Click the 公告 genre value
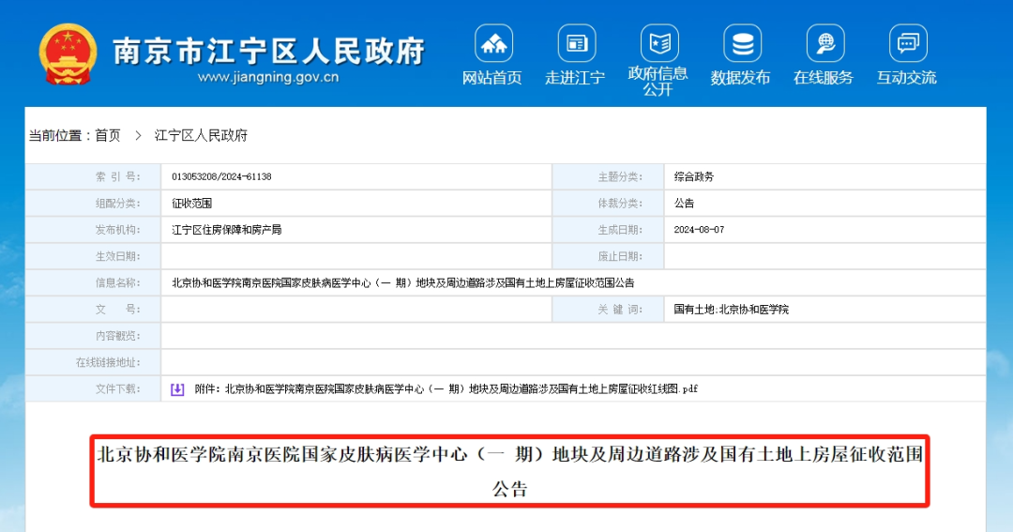This screenshot has height=532, width=1013. (684, 203)
